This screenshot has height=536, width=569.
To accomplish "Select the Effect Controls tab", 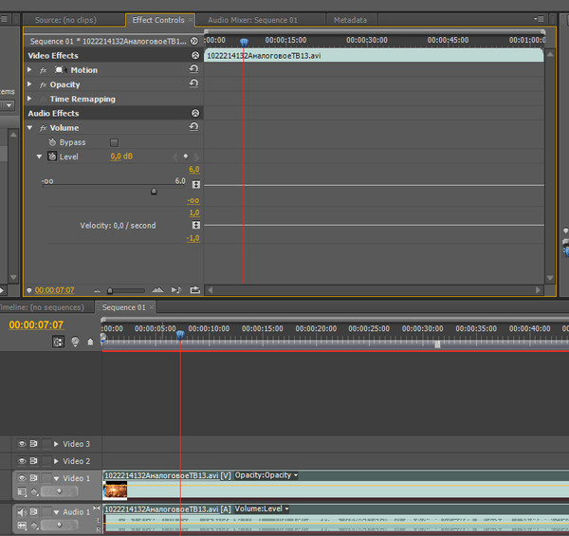I will pyautogui.click(x=158, y=20).
